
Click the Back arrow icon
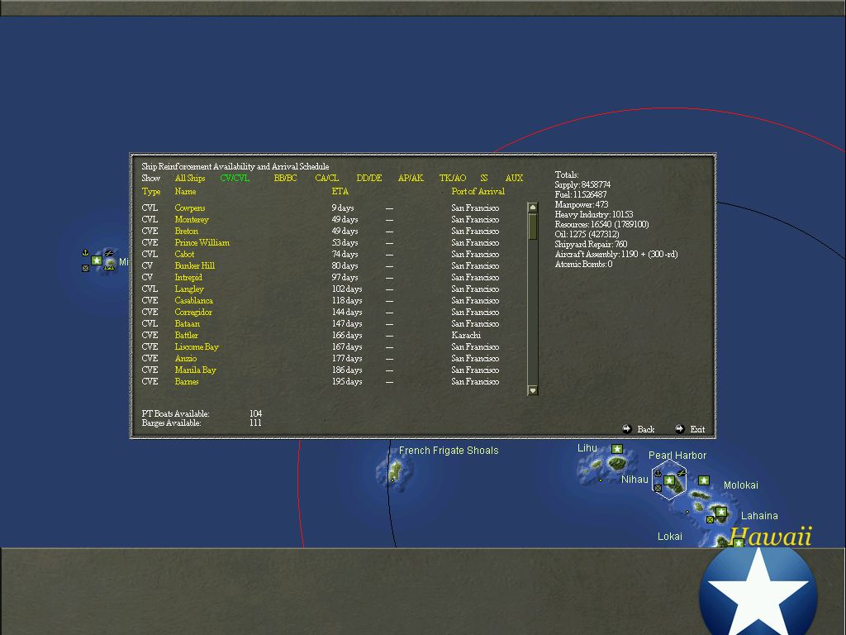coord(627,429)
